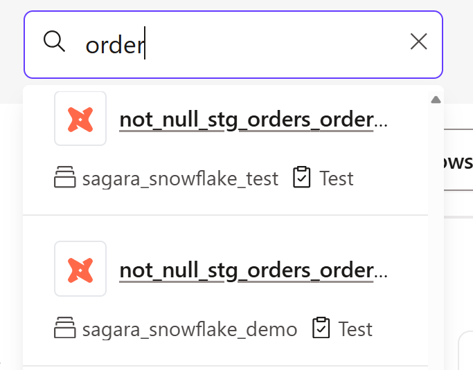
Task: Open the second not_null_stg_orders_order result link
Action: coord(253,270)
